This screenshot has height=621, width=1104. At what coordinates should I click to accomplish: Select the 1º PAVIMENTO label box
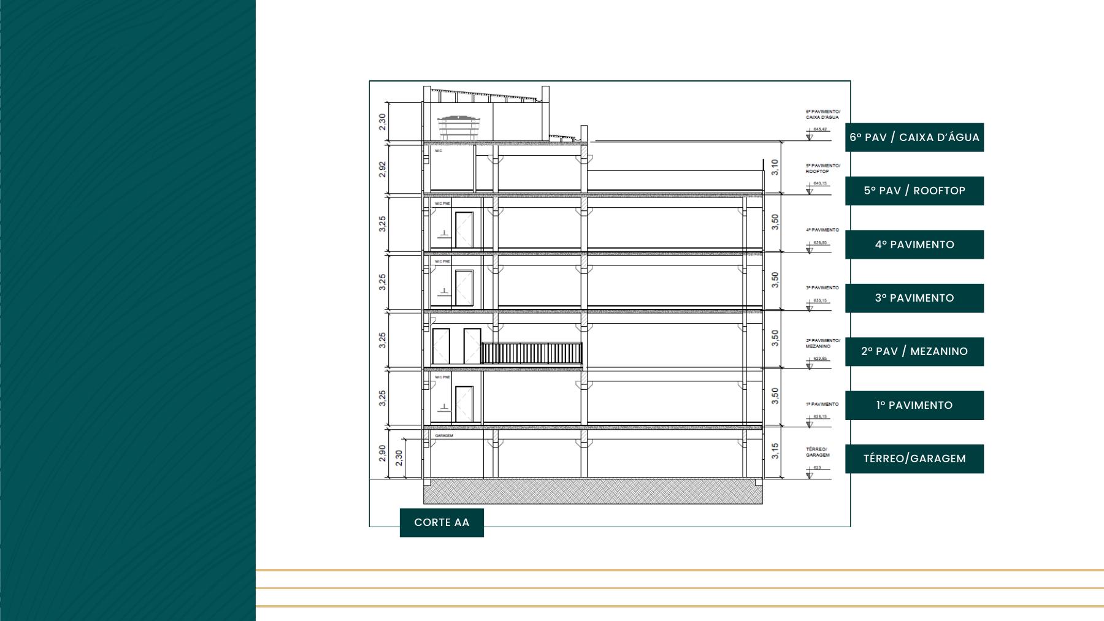(x=914, y=405)
